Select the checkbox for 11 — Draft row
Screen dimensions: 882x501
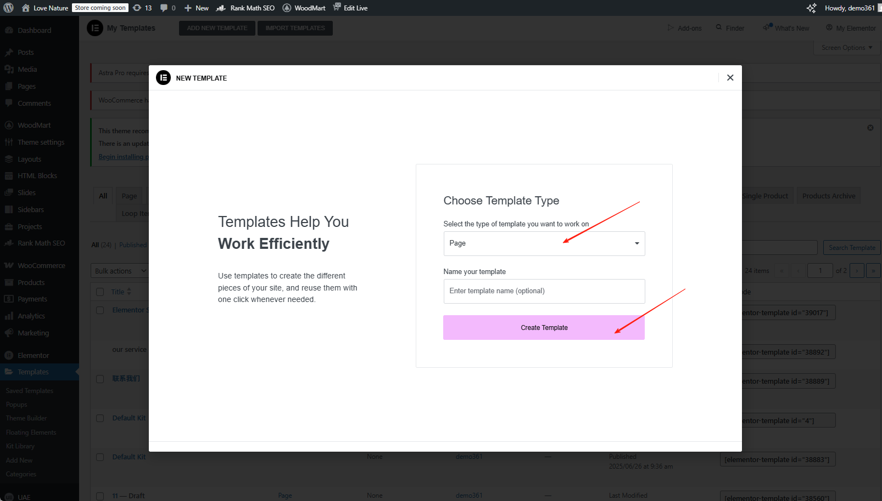[100, 496]
